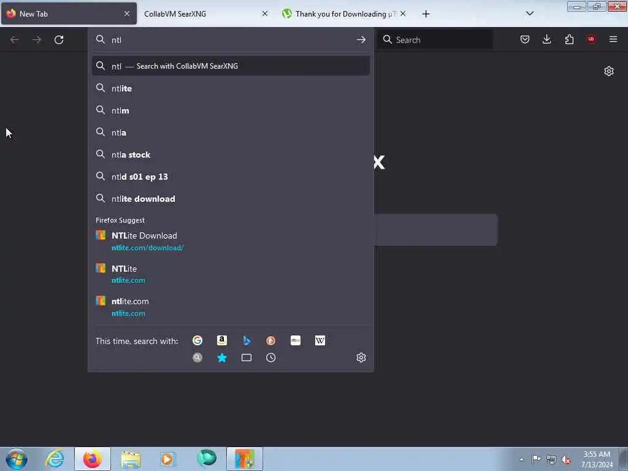Click the forward navigation arrow

tap(37, 40)
